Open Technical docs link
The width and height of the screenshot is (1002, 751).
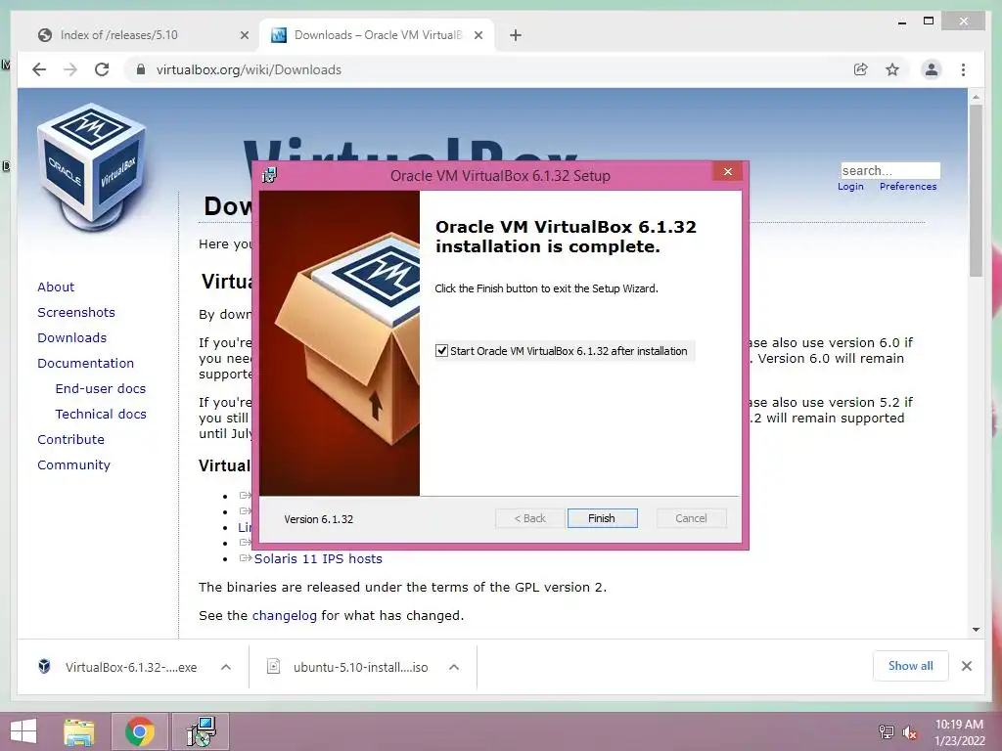101,415
